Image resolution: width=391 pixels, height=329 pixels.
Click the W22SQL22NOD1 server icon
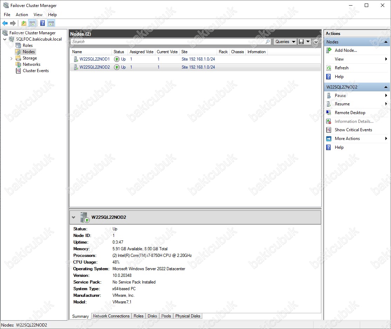coord(76,59)
